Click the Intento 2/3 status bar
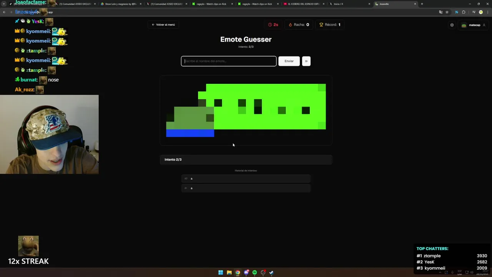 tap(246, 160)
